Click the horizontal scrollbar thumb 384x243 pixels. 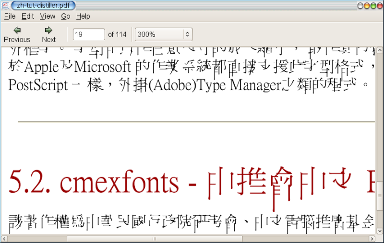pos(154,239)
